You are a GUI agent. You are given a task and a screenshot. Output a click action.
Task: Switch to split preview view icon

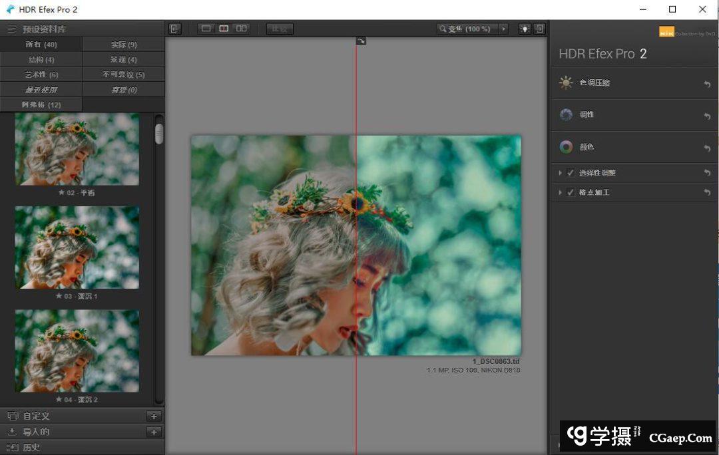[x=224, y=29]
